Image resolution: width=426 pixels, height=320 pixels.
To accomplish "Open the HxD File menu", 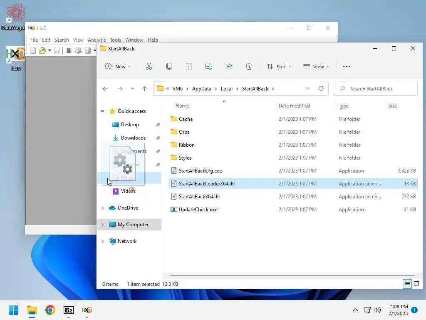I will (x=34, y=40).
